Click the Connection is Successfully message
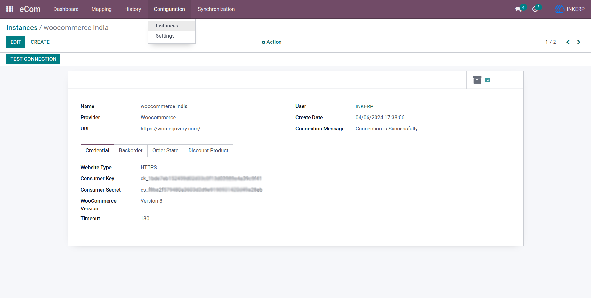This screenshot has height=298, width=591. 386,129
